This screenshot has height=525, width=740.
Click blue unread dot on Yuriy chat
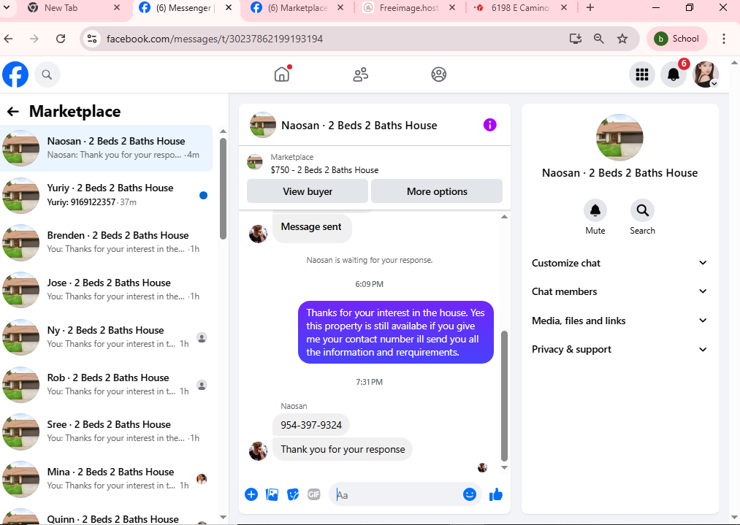(x=203, y=195)
